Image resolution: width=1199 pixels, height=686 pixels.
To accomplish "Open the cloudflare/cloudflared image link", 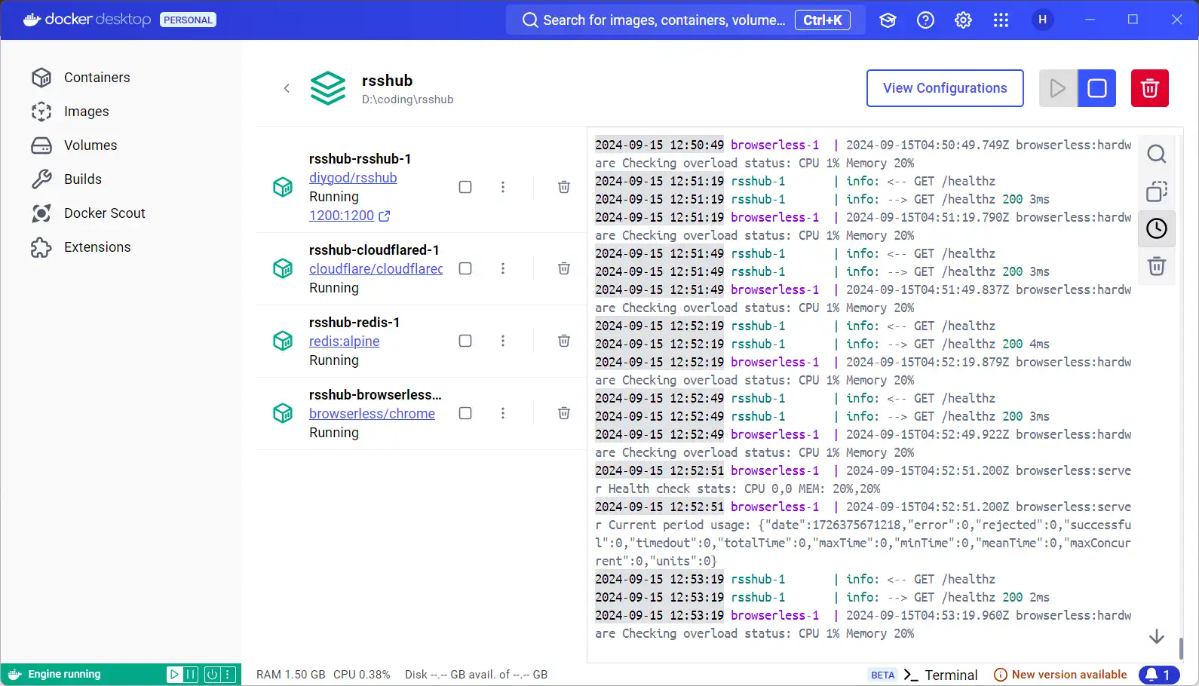I will (x=376, y=269).
